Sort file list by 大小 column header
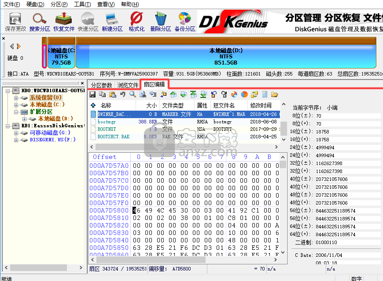The width and height of the screenshot is (383, 281). pyautogui.click(x=148, y=105)
